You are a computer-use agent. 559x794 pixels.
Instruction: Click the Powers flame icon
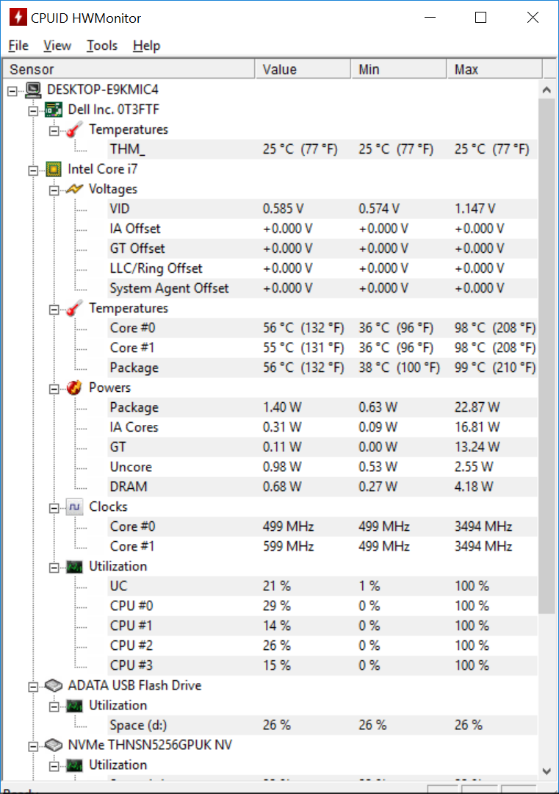point(74,388)
